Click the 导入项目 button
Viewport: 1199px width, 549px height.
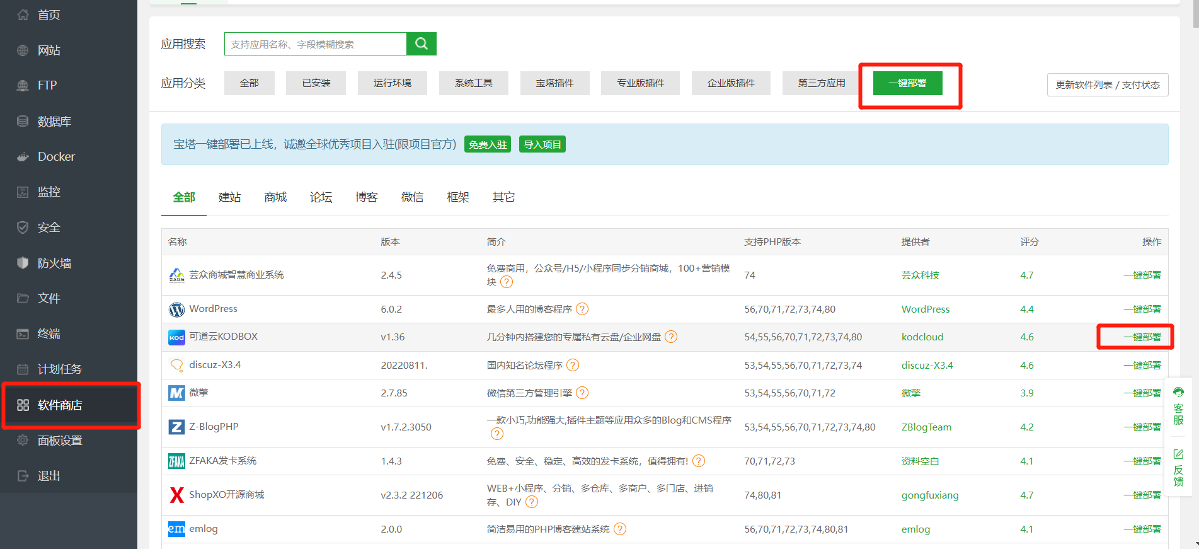pos(542,144)
